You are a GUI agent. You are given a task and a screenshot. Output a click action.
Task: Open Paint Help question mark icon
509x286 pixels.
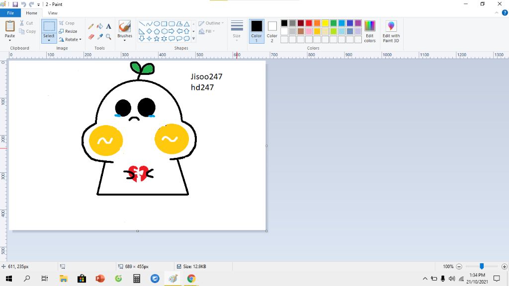[505, 13]
